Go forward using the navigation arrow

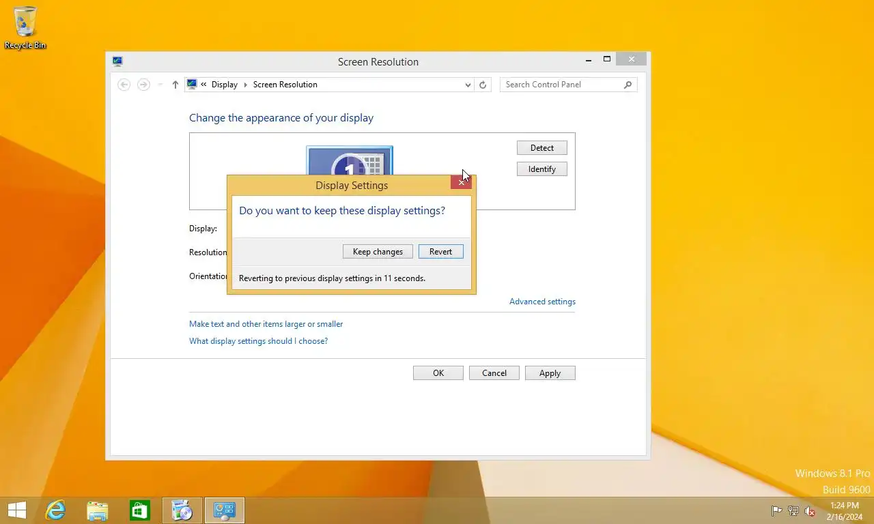[143, 85]
